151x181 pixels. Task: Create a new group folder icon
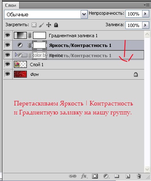coord(117,176)
